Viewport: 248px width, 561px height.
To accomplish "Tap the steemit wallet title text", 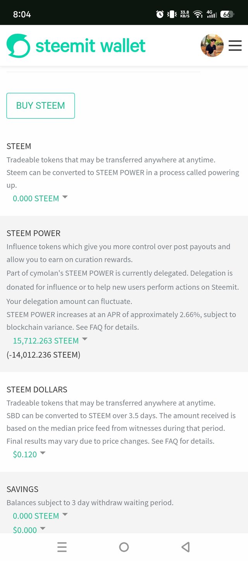I will (91, 46).
